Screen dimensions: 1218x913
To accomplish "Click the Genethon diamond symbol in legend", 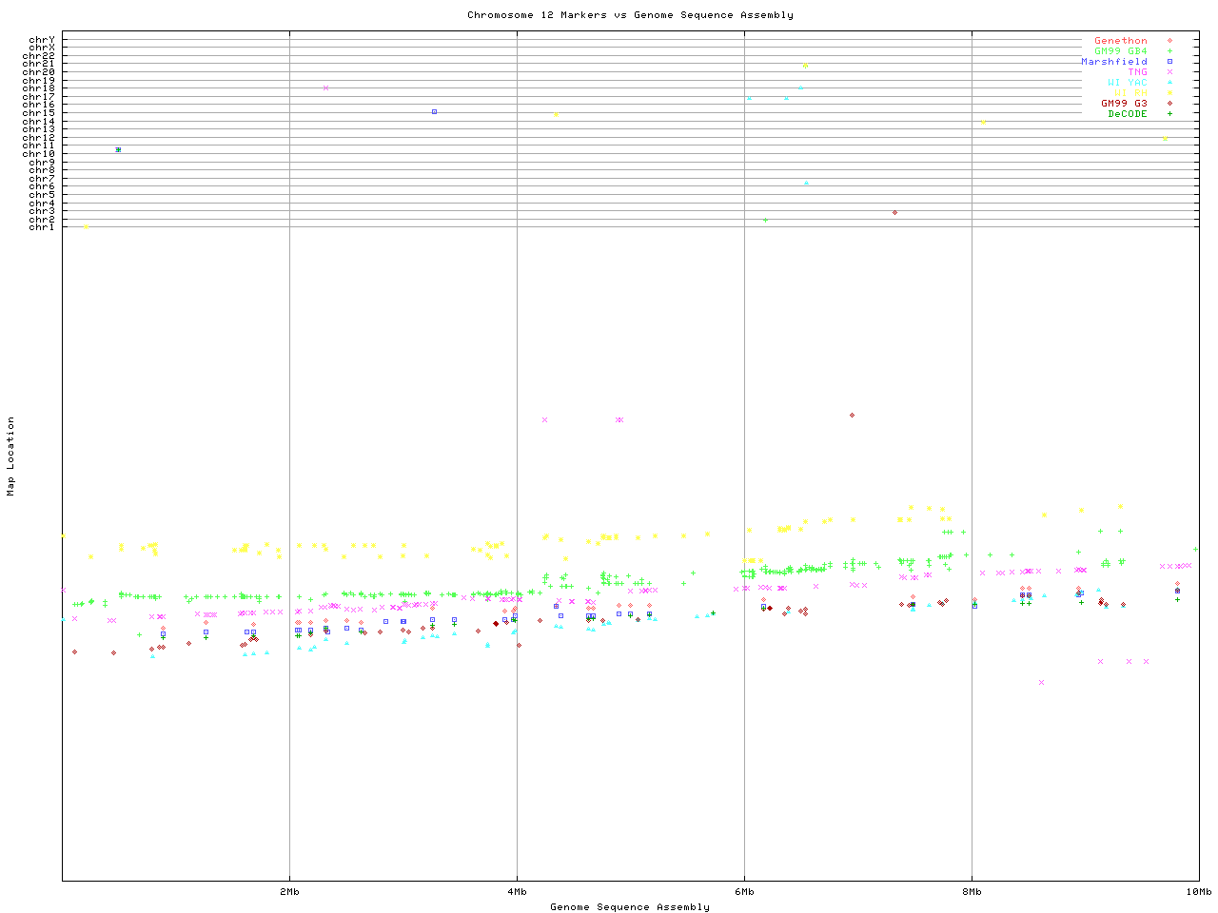I will click(x=1169, y=41).
